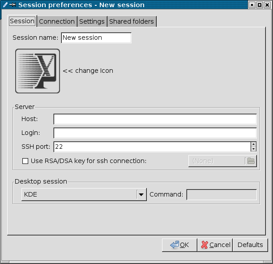Click the X2Go session icon image
Image resolution: width=273 pixels, height=264 pixels.
(x=38, y=71)
